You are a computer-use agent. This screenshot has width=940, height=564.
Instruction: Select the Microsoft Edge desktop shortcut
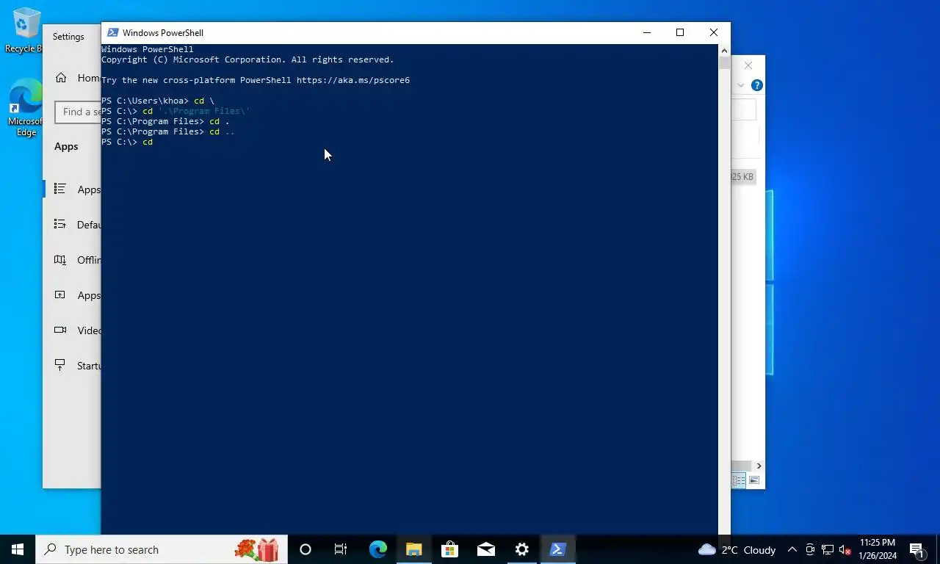[25, 108]
